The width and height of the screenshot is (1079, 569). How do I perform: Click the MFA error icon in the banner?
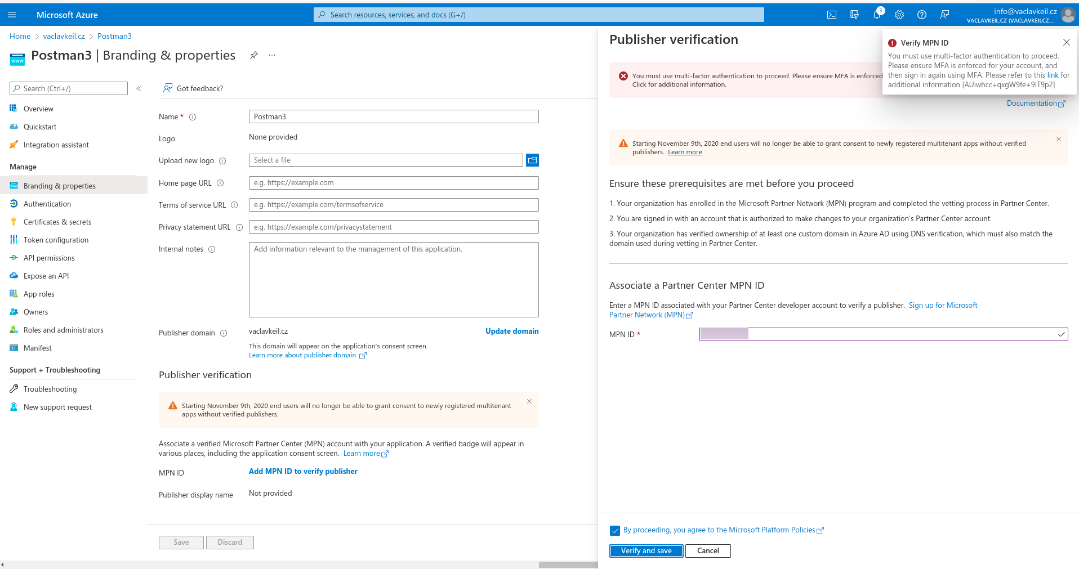(x=623, y=76)
